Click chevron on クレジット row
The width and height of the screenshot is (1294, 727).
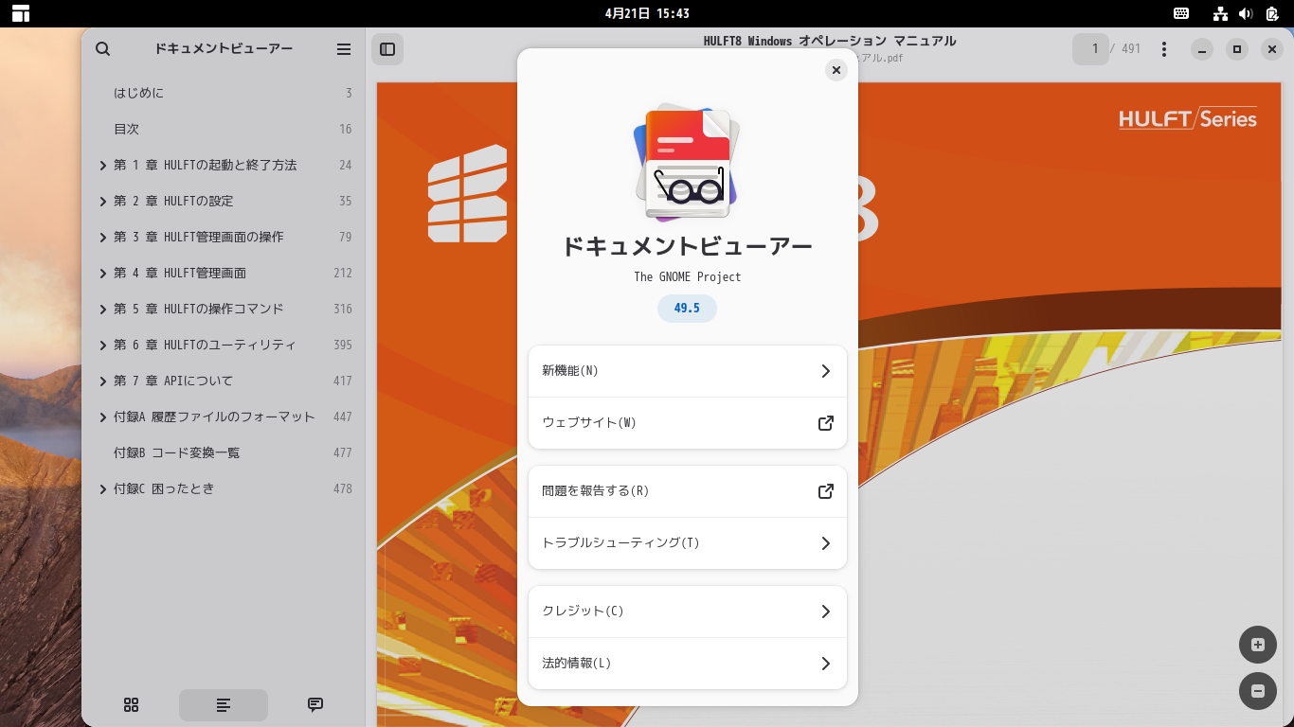click(826, 612)
